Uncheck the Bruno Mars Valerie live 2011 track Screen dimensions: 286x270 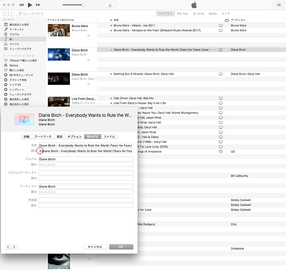pyautogui.click(x=111, y=25)
